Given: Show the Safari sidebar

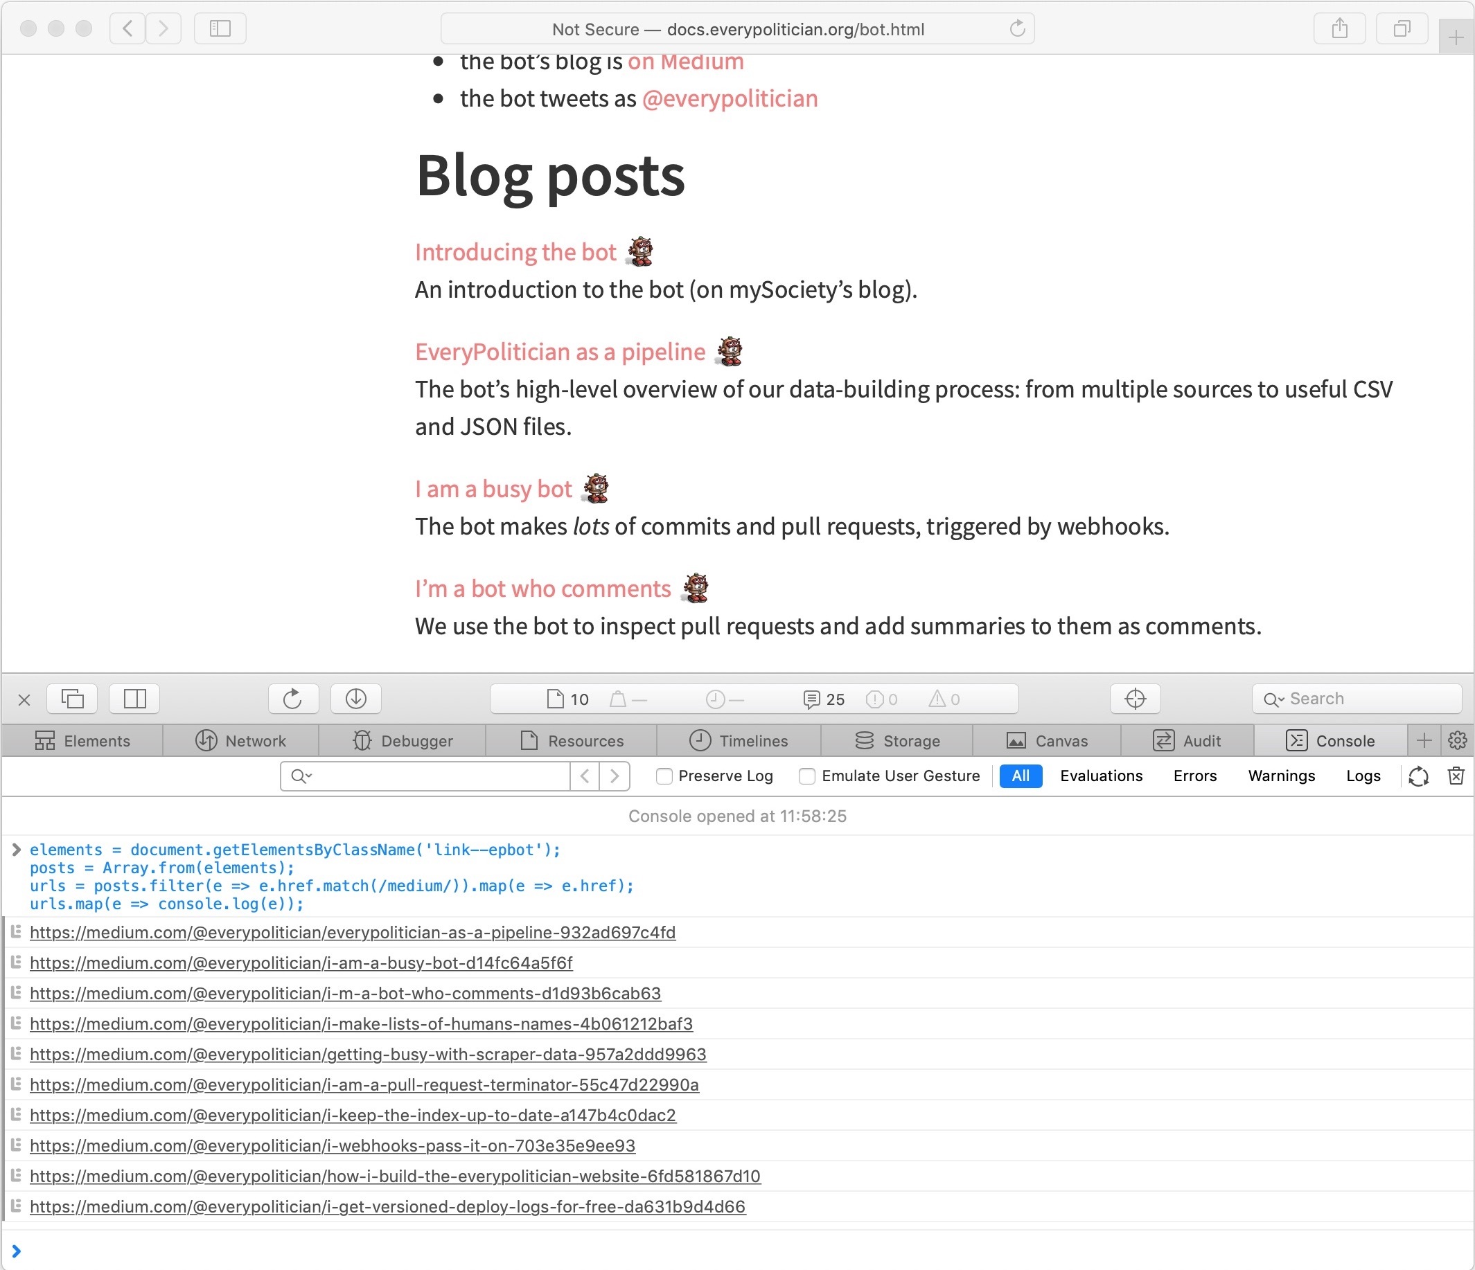Looking at the screenshot, I should click(x=220, y=28).
